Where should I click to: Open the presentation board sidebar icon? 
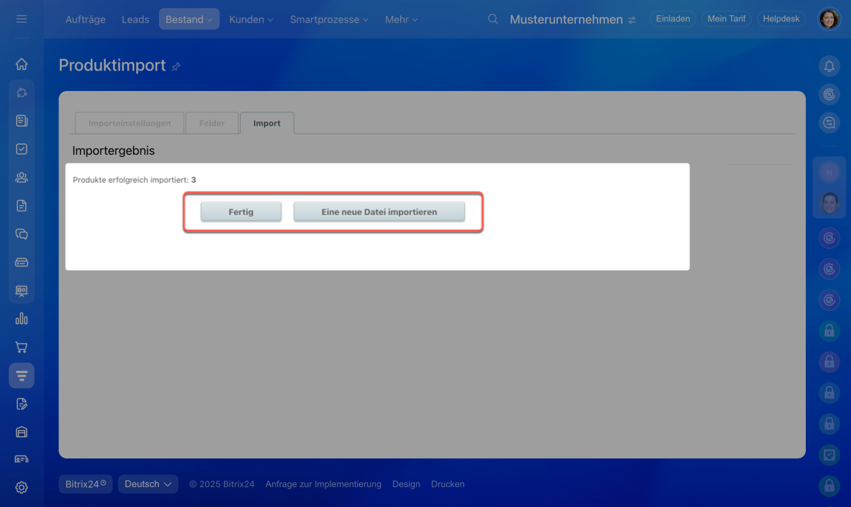pyautogui.click(x=21, y=290)
